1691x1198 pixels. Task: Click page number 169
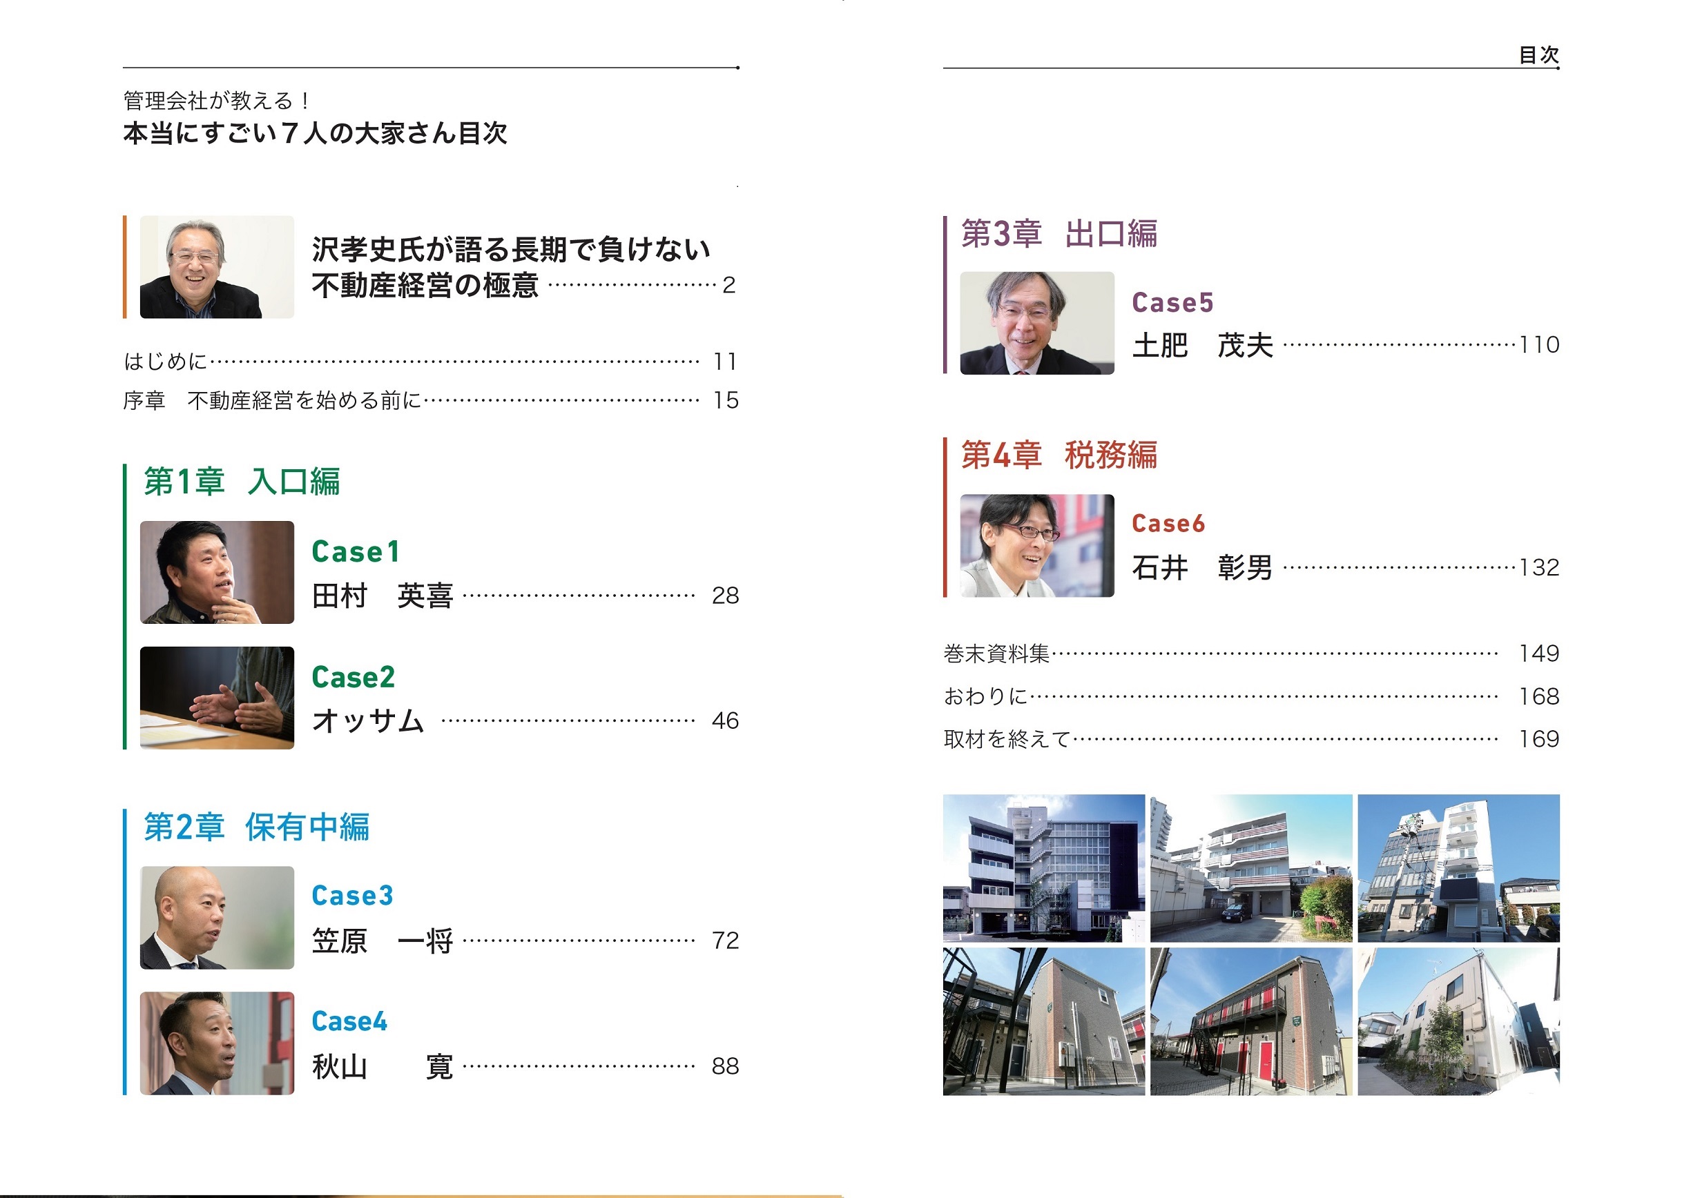tap(1539, 739)
